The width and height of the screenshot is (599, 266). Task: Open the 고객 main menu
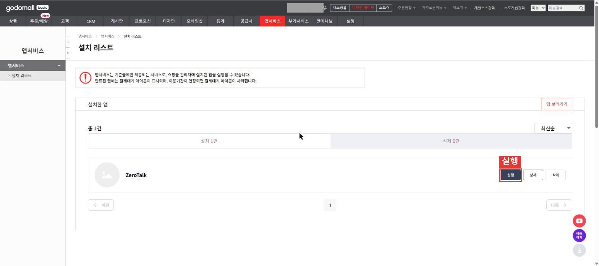(65, 21)
